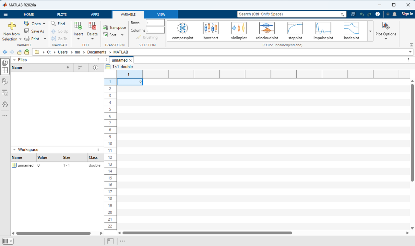
Task: Switch to the APPS tab
Action: point(95,14)
